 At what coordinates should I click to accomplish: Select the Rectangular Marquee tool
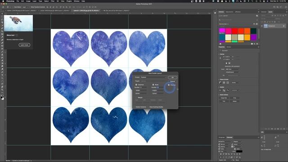(x=2, y=17)
